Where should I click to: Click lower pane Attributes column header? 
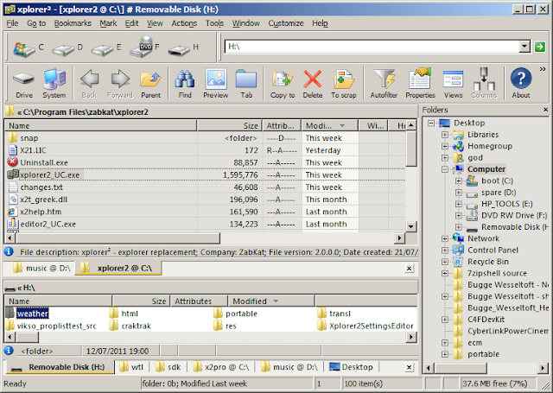coord(199,301)
